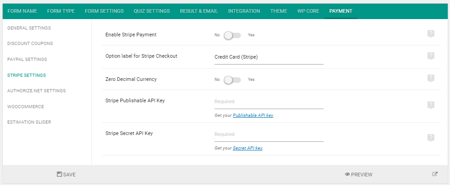Open the Theme tab
Viewport: 450px width, 185px height.
(279, 11)
